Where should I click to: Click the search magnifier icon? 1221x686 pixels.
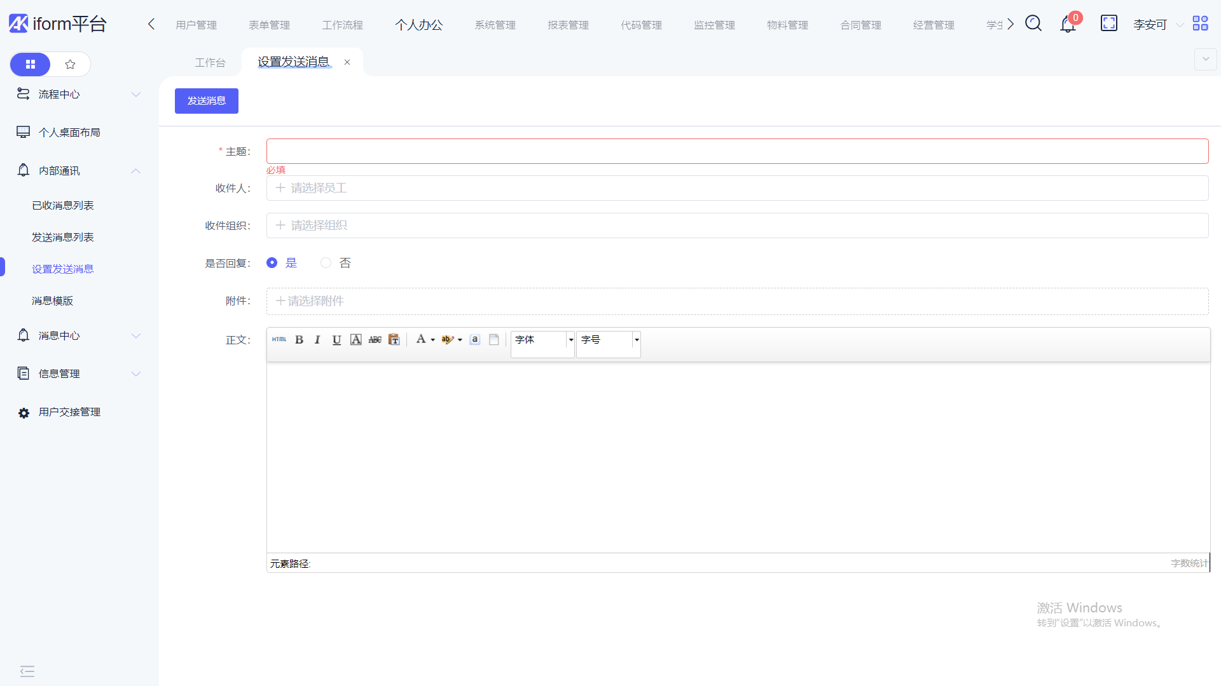tap(1033, 24)
